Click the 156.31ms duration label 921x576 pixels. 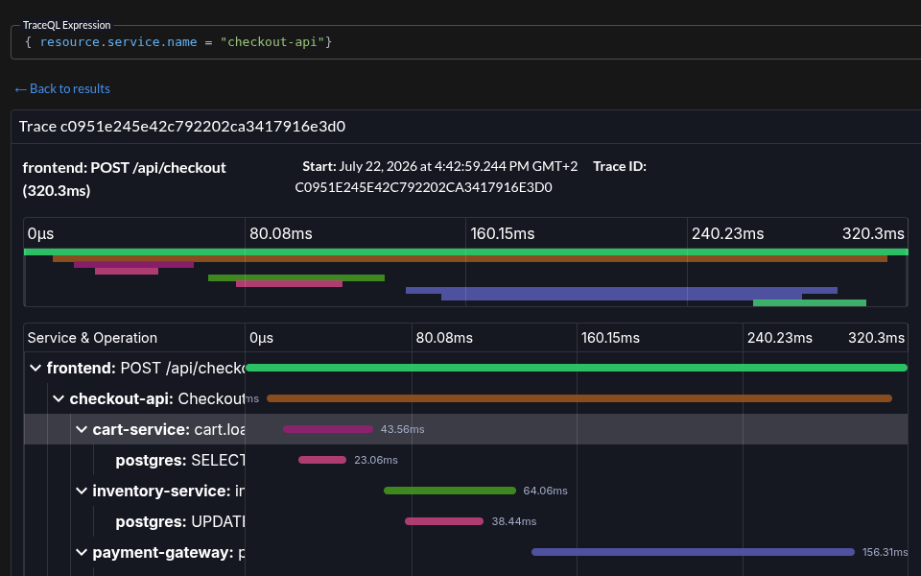point(885,553)
